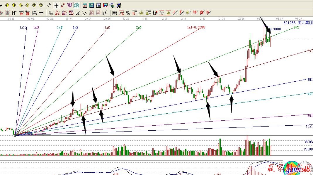
Task: Select the percent (%) retracement tool
Action: tap(128, 13)
